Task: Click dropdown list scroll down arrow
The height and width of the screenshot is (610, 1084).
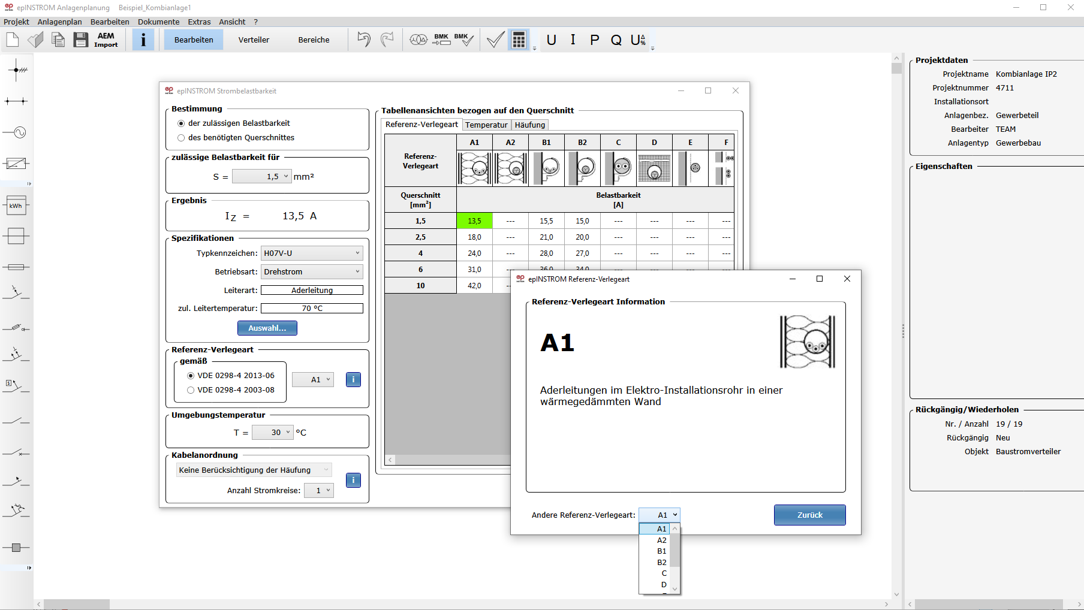Action: [x=675, y=589]
